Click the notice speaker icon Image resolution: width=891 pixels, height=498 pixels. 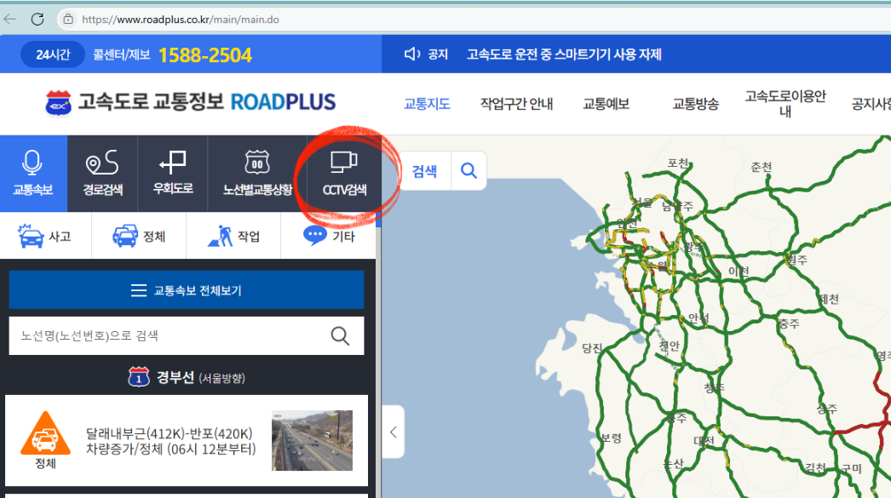412,54
